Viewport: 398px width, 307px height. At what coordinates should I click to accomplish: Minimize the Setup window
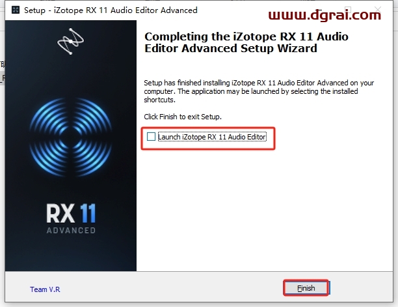[x=319, y=10]
